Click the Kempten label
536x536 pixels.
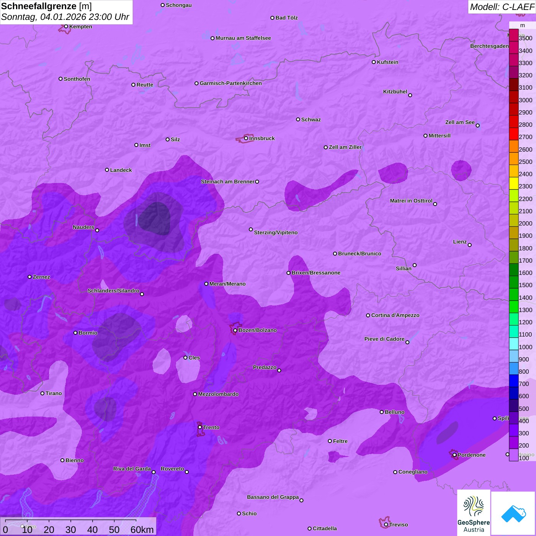pyautogui.click(x=80, y=26)
